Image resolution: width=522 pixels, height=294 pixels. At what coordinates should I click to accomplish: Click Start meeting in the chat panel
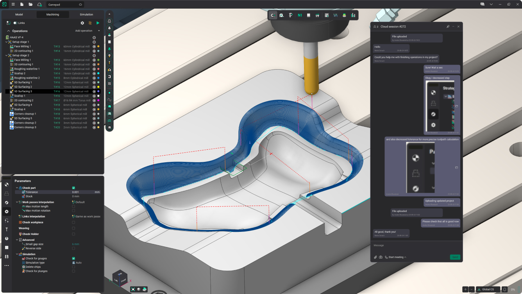395,257
